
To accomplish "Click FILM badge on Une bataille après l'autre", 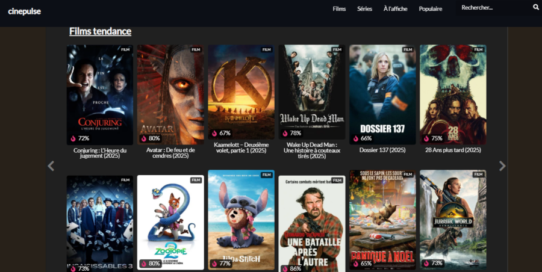I will (x=337, y=180).
